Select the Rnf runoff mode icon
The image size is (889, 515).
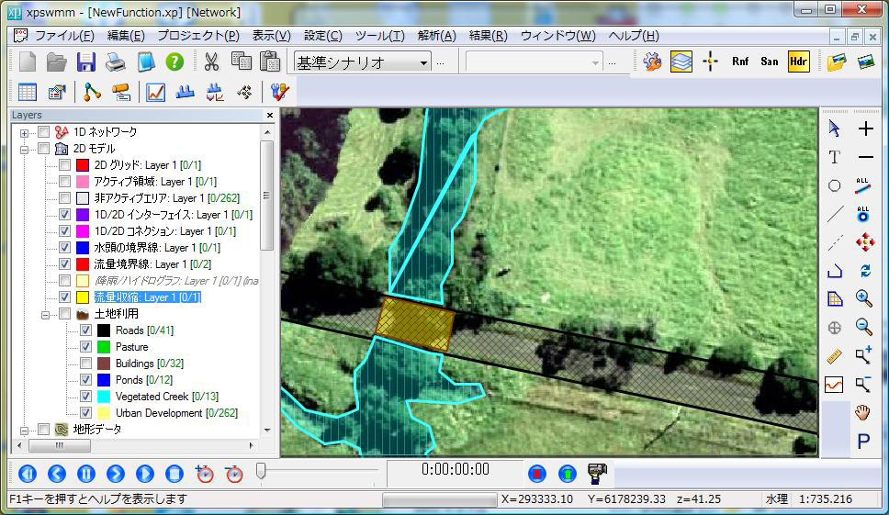click(740, 62)
